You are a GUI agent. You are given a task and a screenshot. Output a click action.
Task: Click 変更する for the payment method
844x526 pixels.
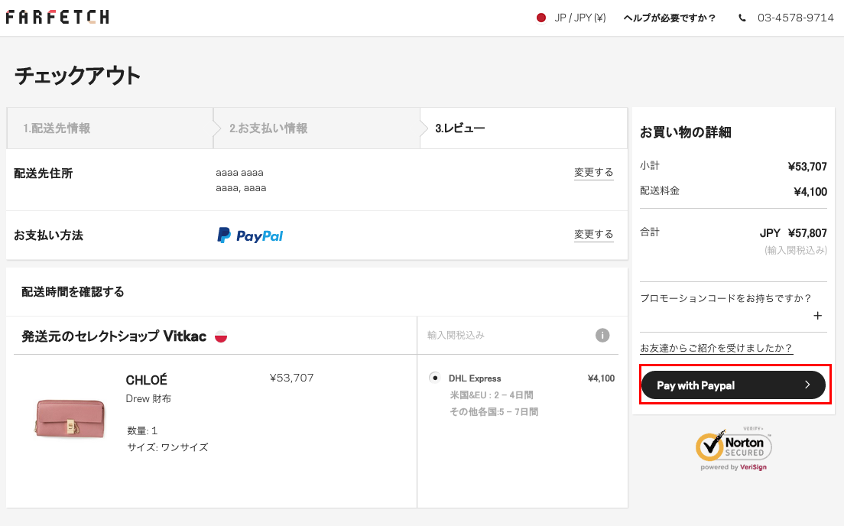click(x=594, y=234)
